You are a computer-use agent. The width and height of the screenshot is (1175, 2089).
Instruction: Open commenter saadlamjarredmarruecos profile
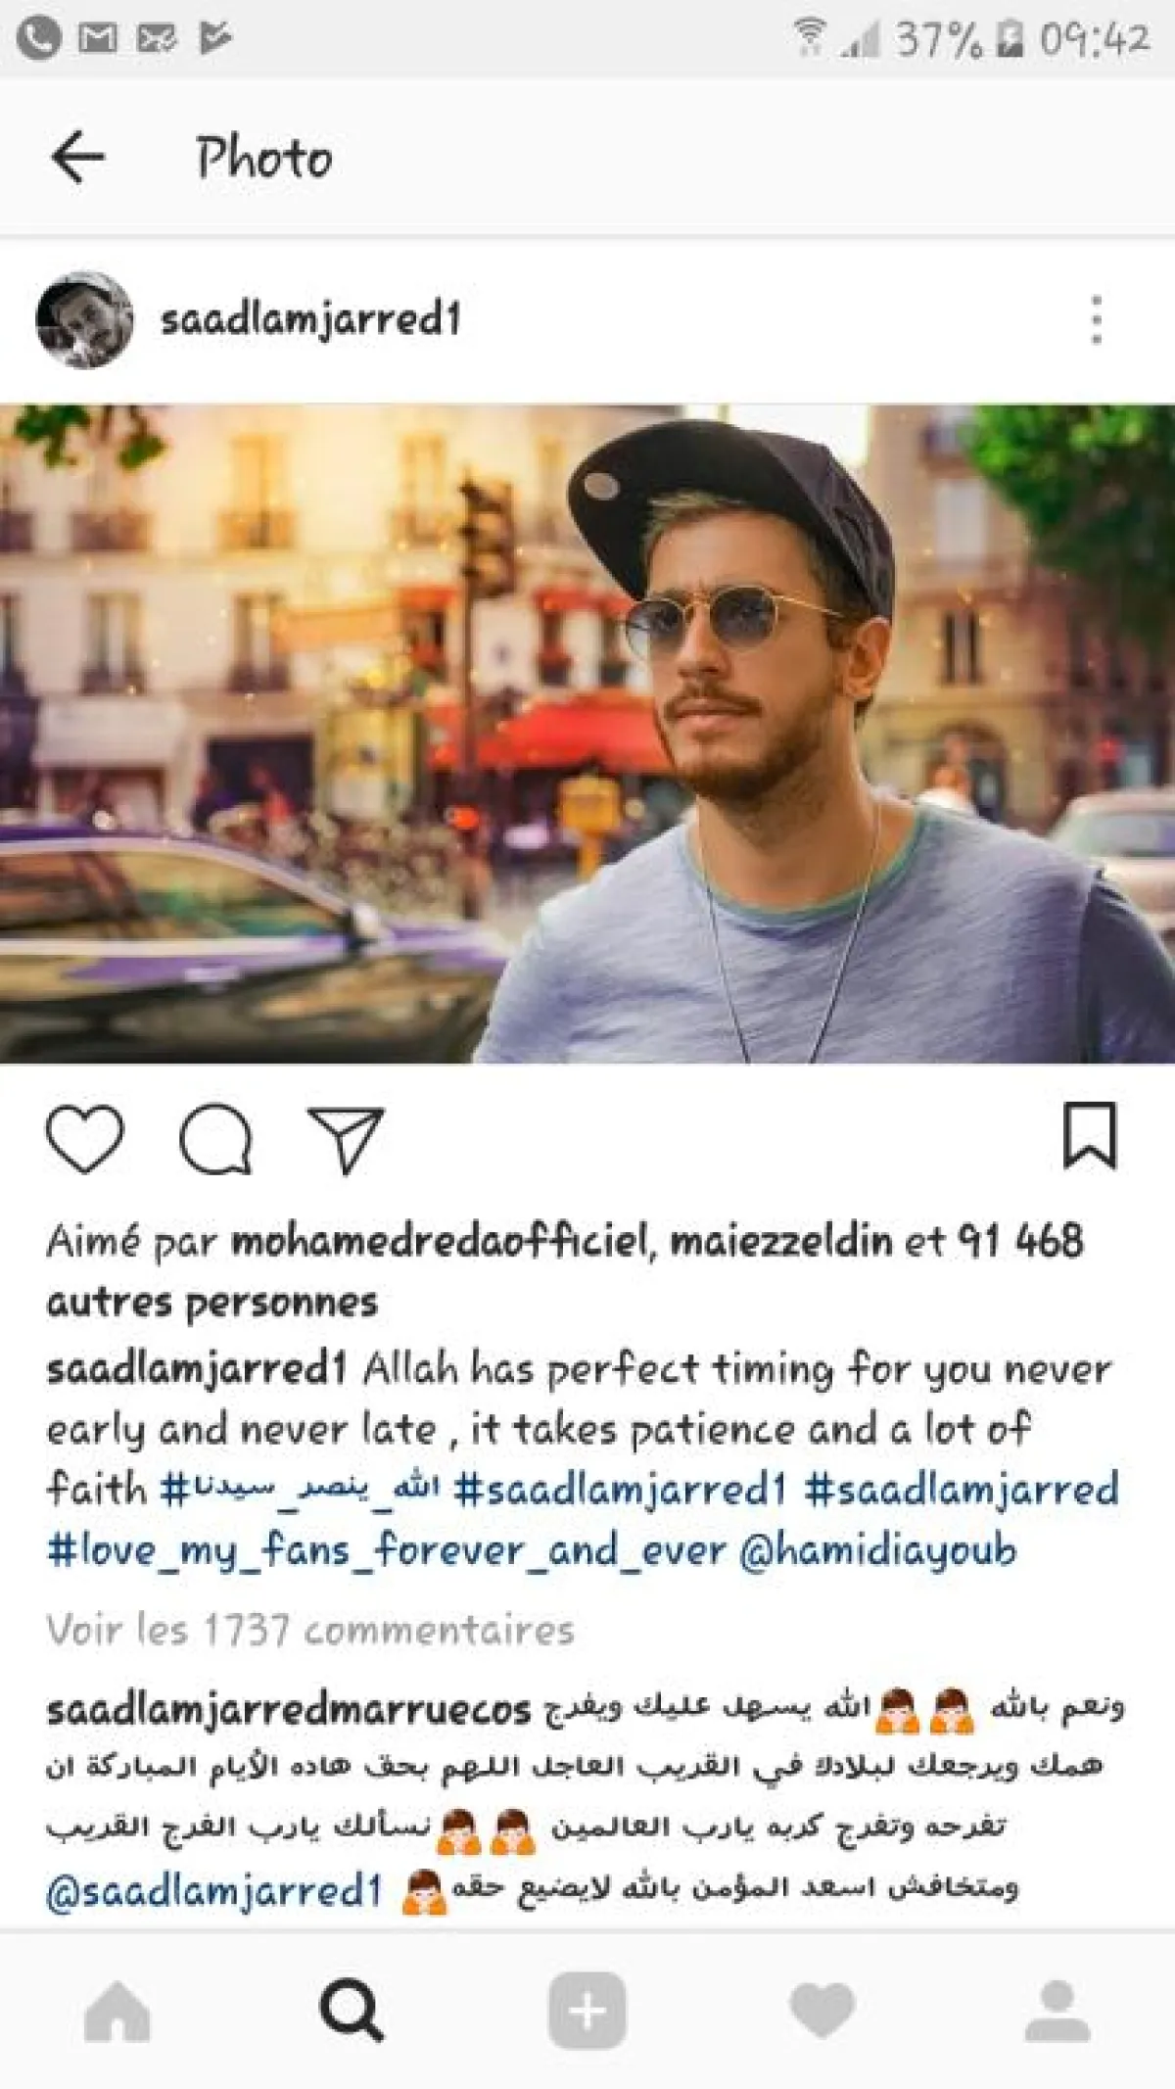(289, 1710)
